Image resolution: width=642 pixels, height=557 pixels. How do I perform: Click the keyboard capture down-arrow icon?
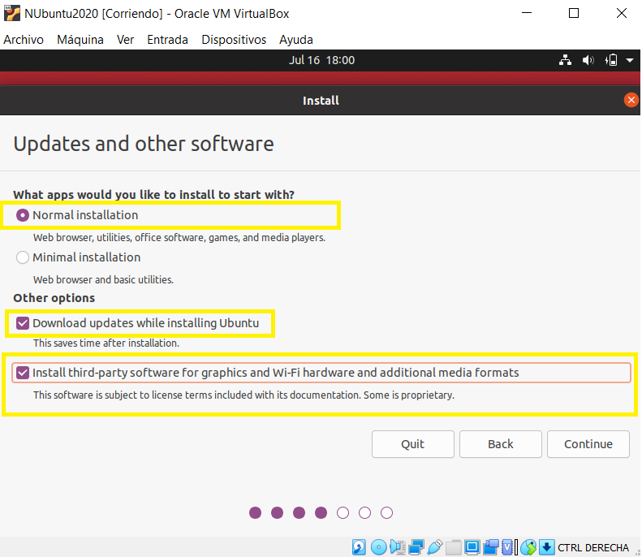(546, 547)
